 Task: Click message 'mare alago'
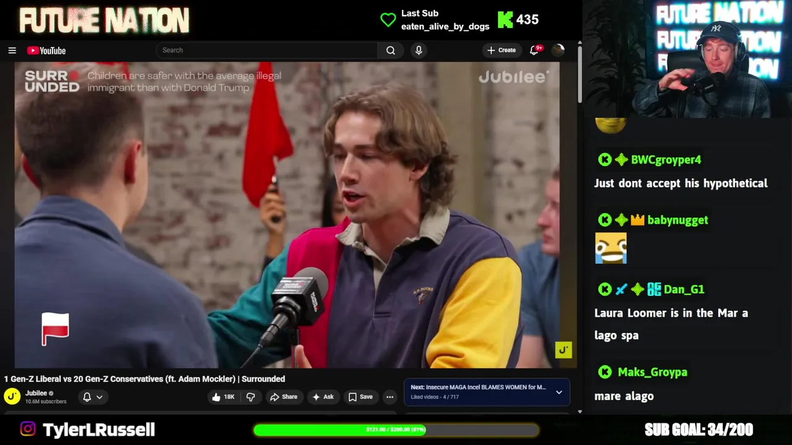coord(624,396)
